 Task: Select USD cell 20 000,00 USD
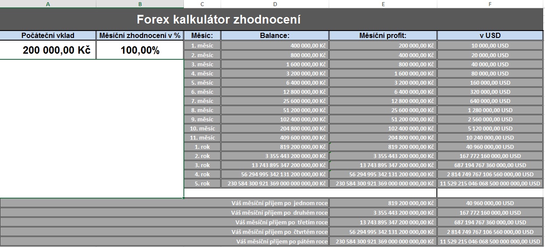coord(490,55)
